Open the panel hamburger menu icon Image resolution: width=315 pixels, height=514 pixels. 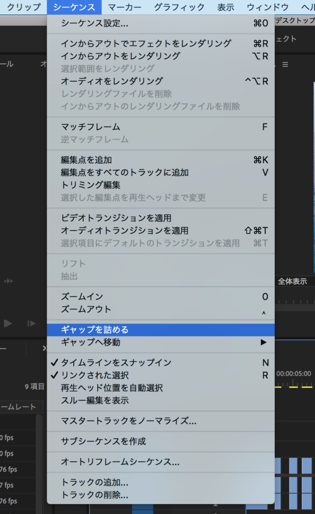pyautogui.click(x=284, y=64)
